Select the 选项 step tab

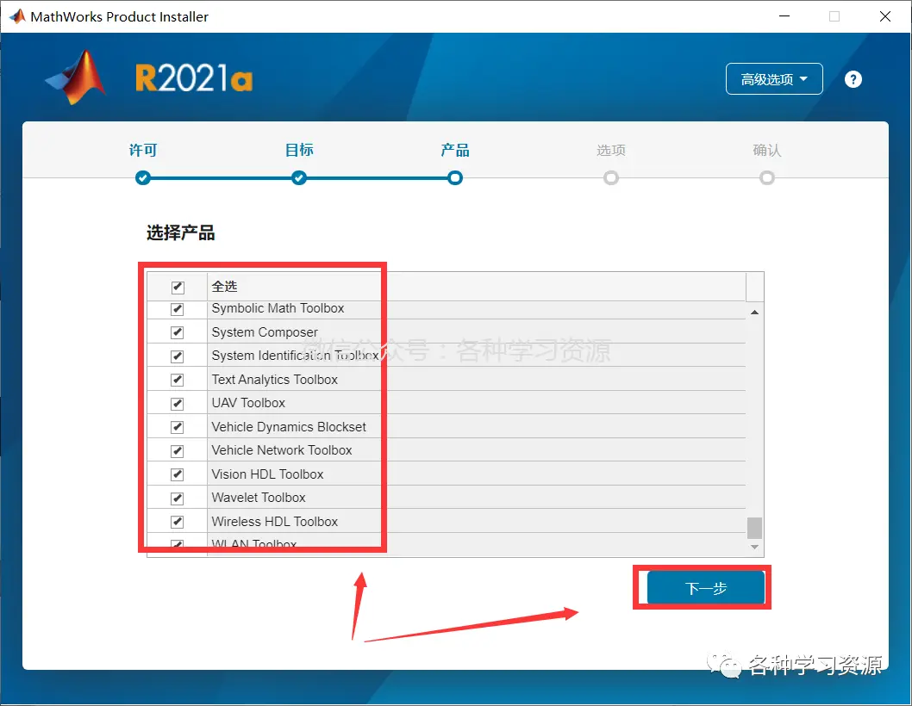coord(610,151)
